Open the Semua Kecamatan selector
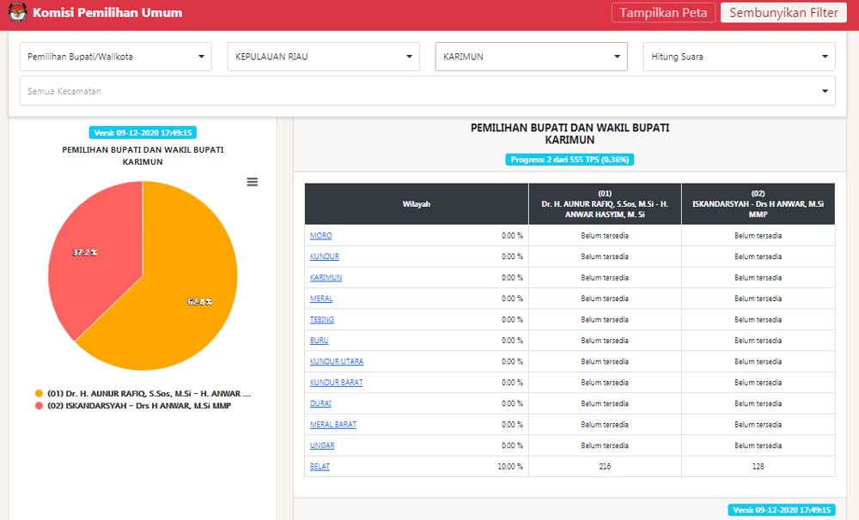 (x=427, y=91)
